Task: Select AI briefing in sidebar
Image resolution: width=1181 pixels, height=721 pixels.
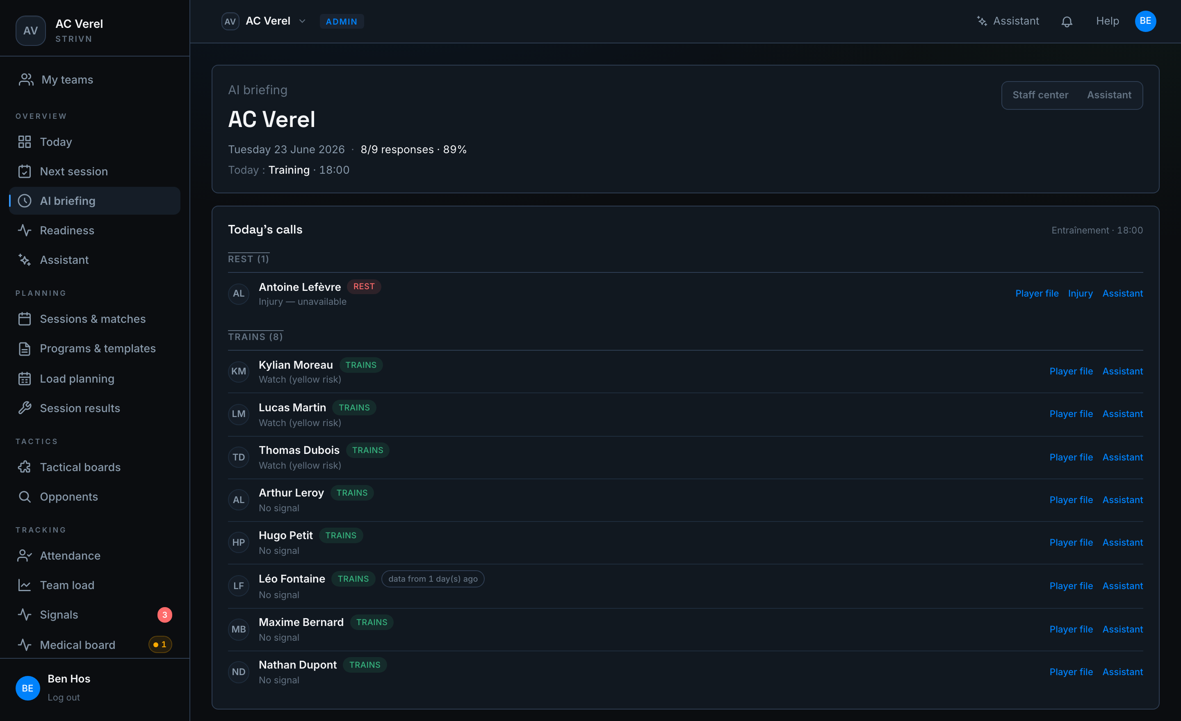Action: (94, 201)
